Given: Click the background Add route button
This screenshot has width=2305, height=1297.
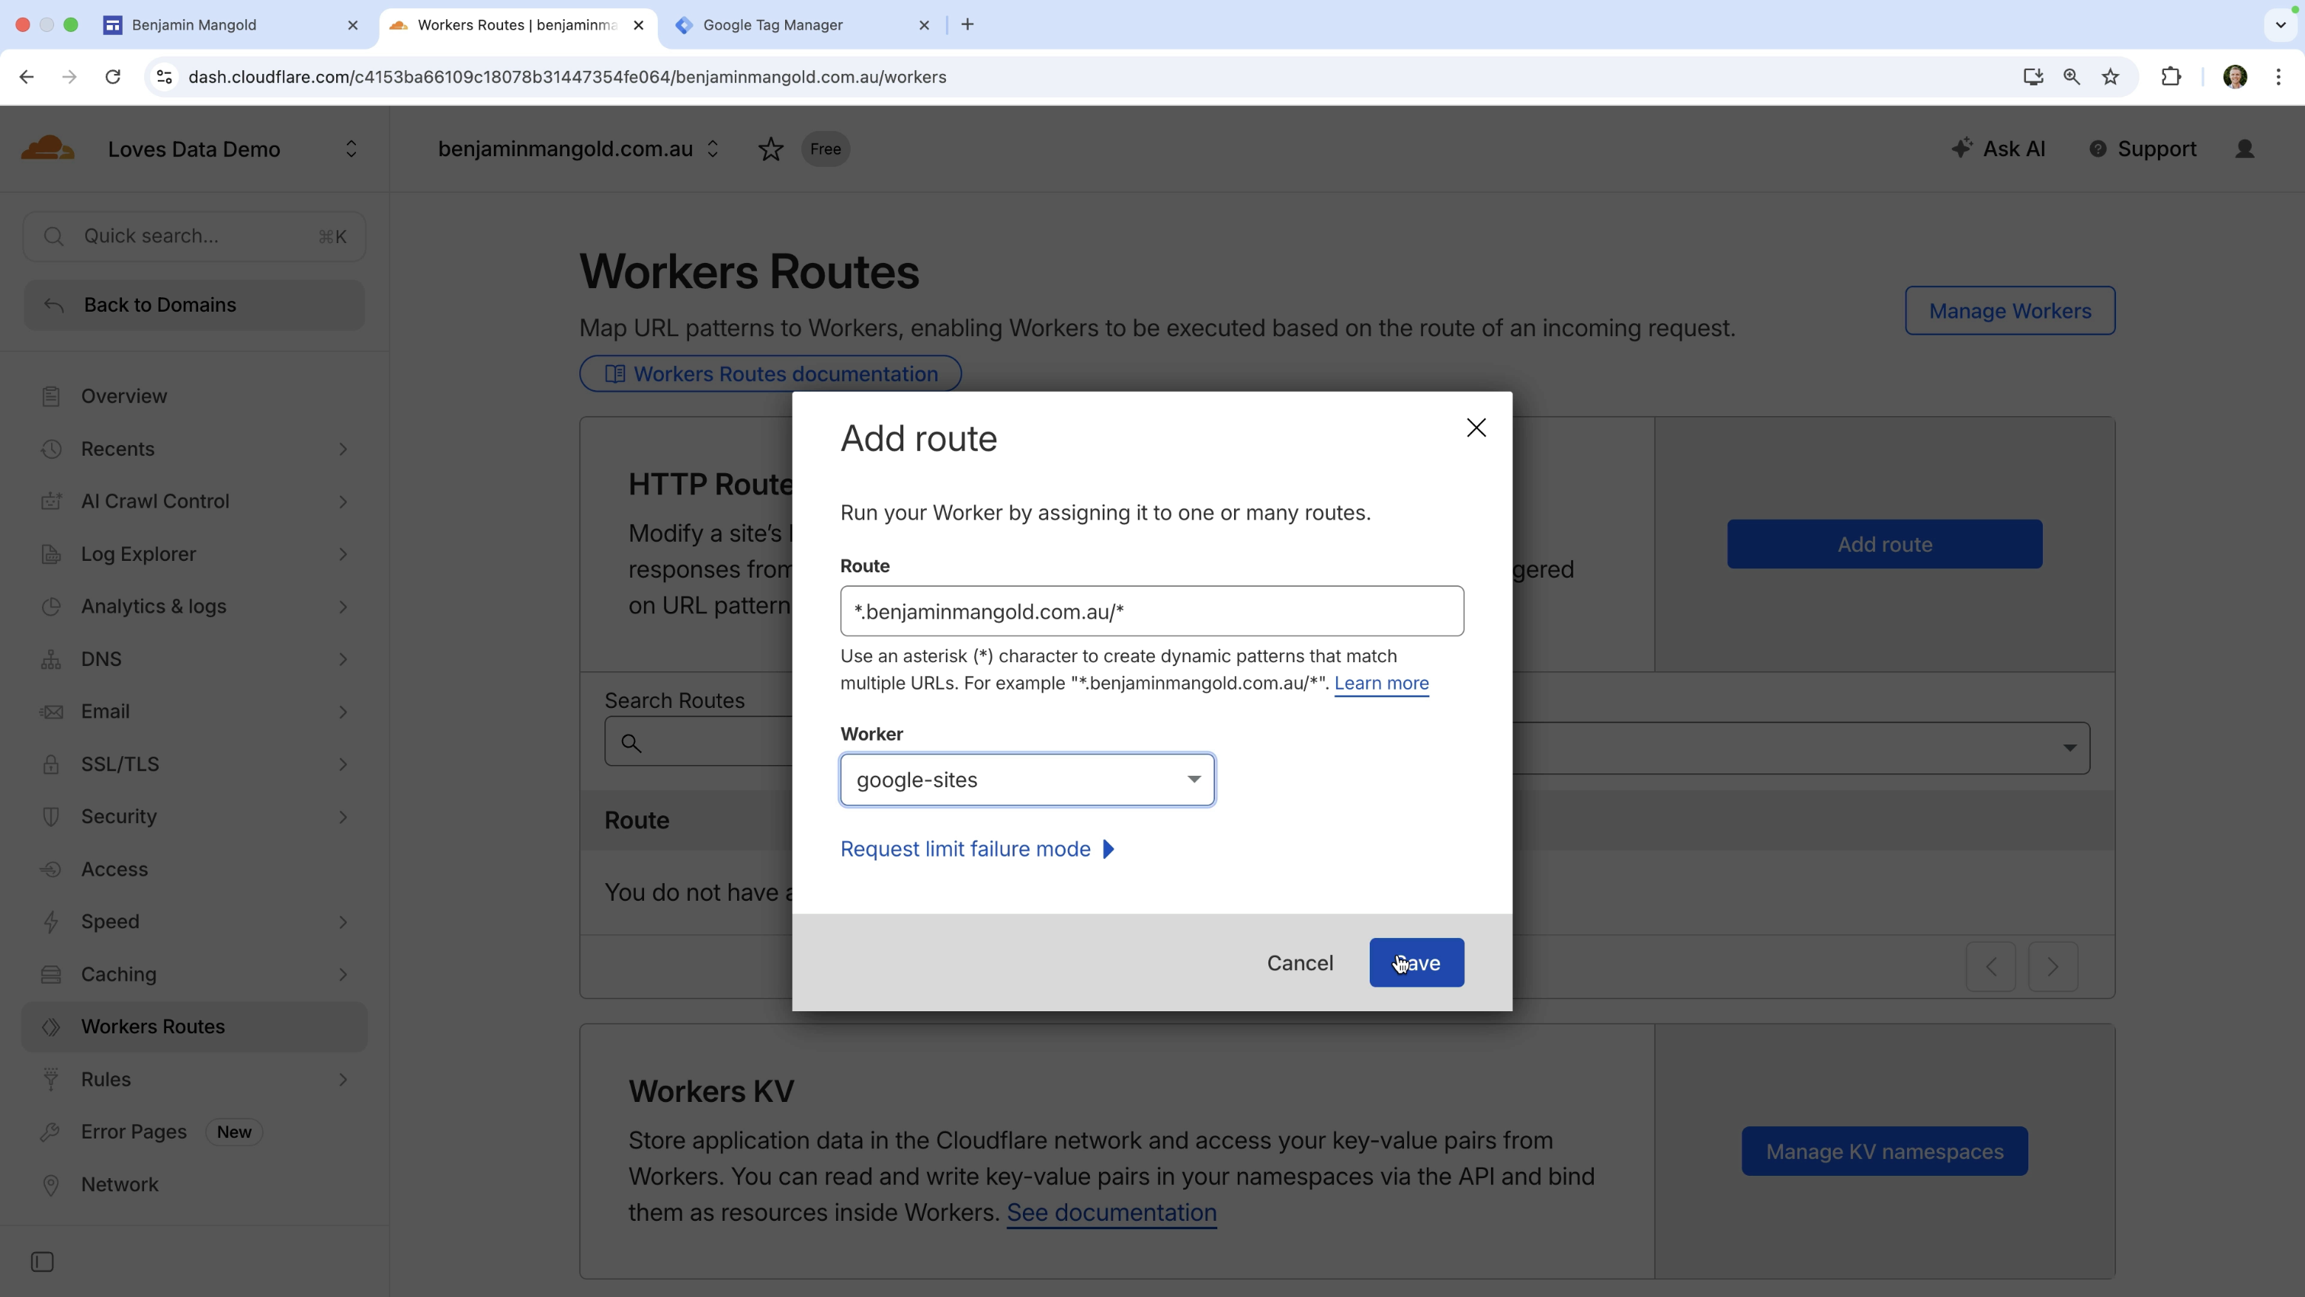Looking at the screenshot, I should (1884, 544).
